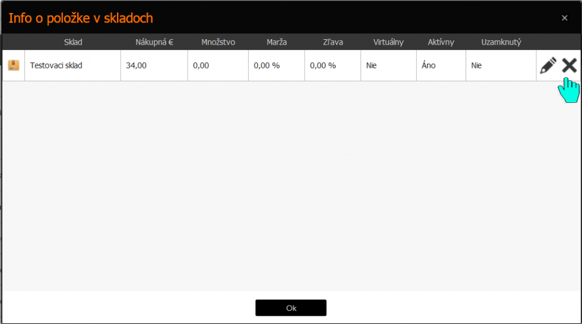Viewport: 582px width, 324px height.
Task: Click the 34,00 purchase price cell
Action: point(136,65)
